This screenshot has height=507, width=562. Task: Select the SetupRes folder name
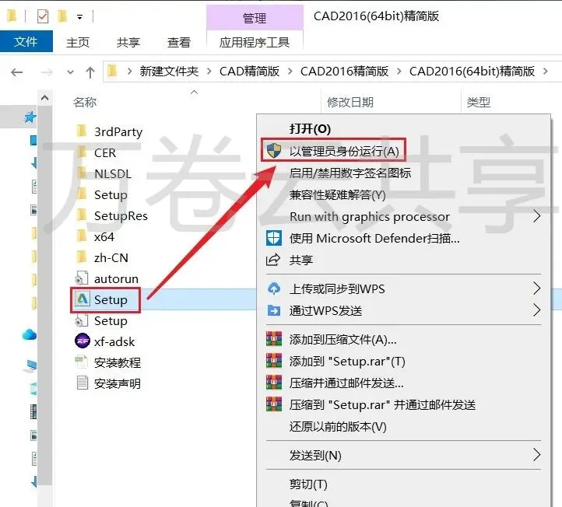pyautogui.click(x=121, y=216)
